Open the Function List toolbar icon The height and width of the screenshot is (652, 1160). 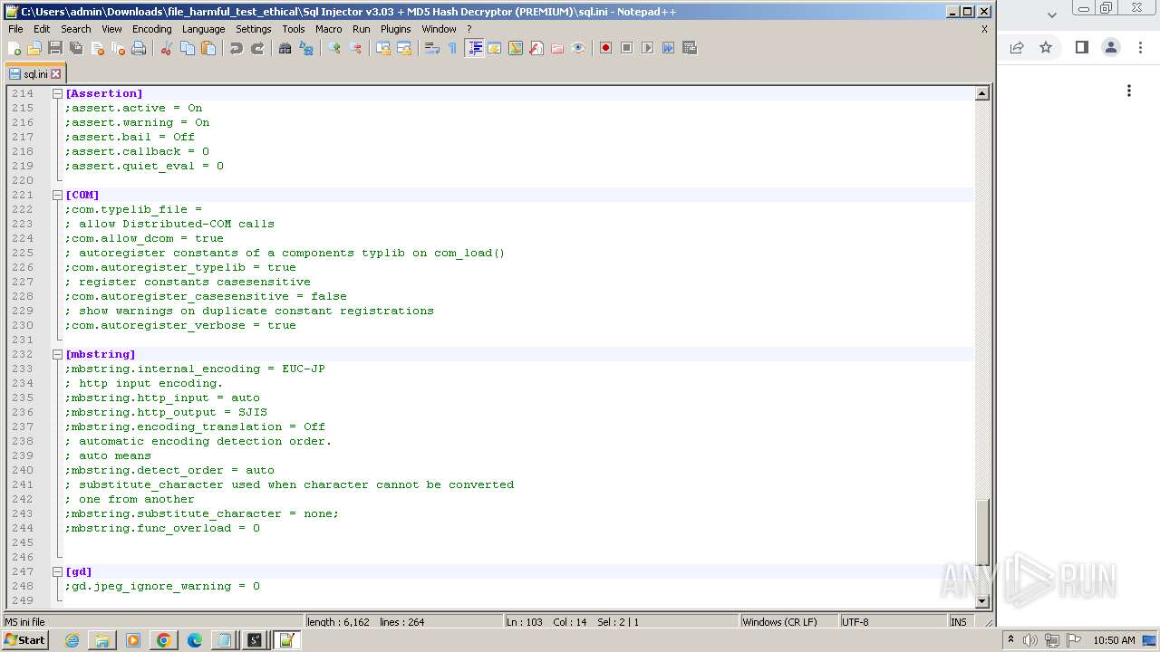536,48
